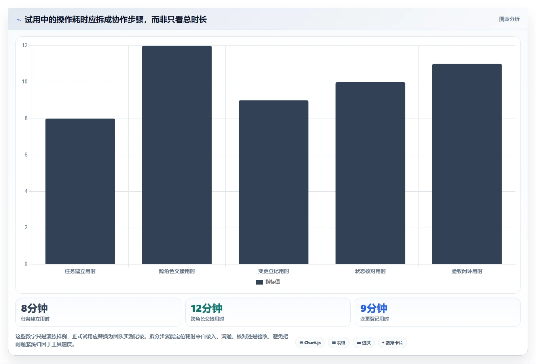Click the 图表分析 label in header
Image resolution: width=536 pixels, height=364 pixels.
[509, 19]
